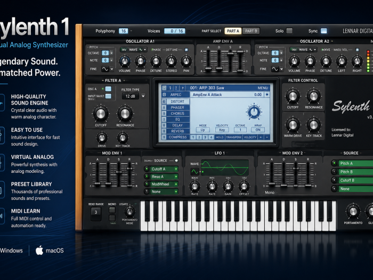The width and height of the screenshot is (373, 280).
Task: Adjust the AMP ENV A sustain slider
Action: [230, 53]
